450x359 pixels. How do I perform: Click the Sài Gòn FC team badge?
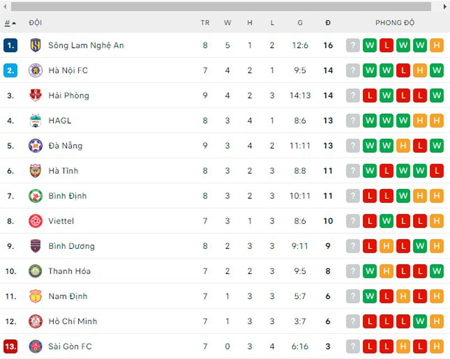pos(35,347)
